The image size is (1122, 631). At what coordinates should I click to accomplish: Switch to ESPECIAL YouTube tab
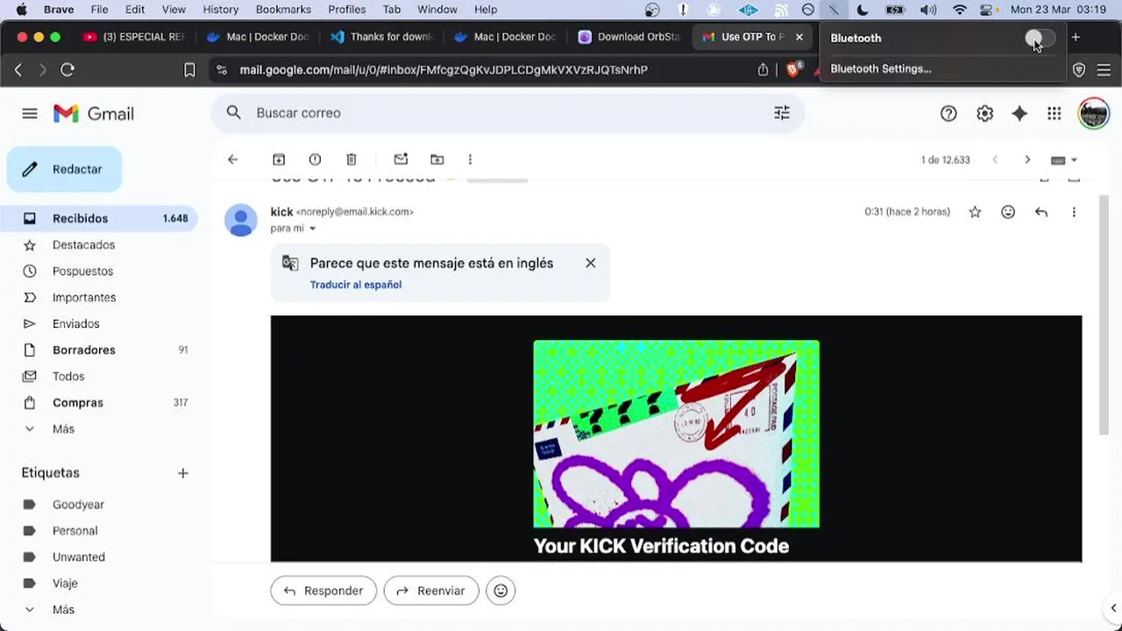pyautogui.click(x=134, y=37)
